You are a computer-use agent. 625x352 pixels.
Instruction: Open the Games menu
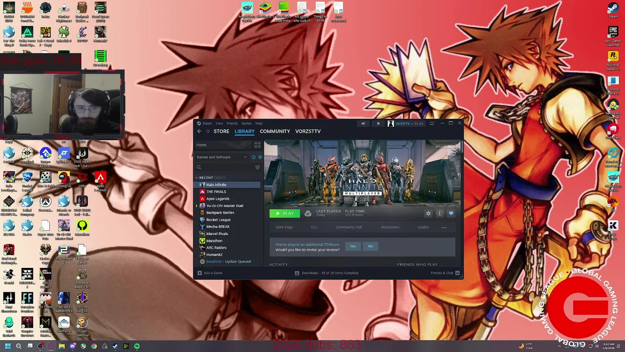(247, 123)
